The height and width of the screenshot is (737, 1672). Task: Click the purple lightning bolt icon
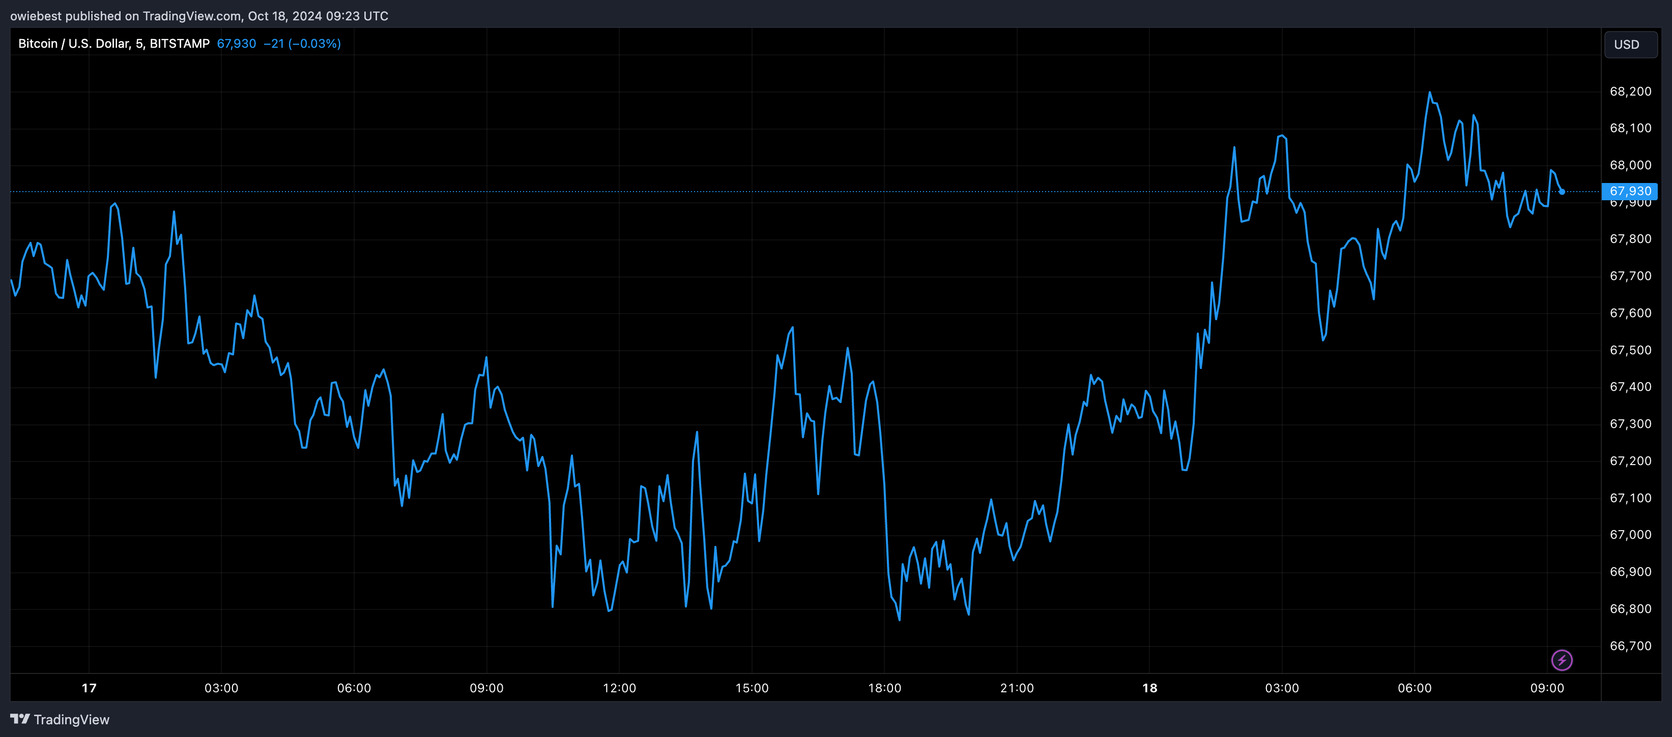click(x=1562, y=660)
